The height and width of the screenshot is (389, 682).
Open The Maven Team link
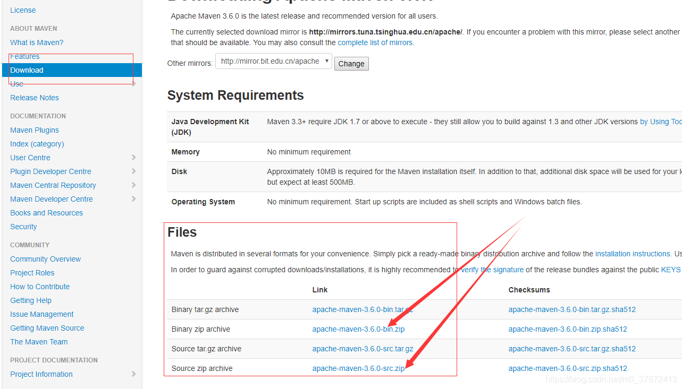(x=39, y=342)
